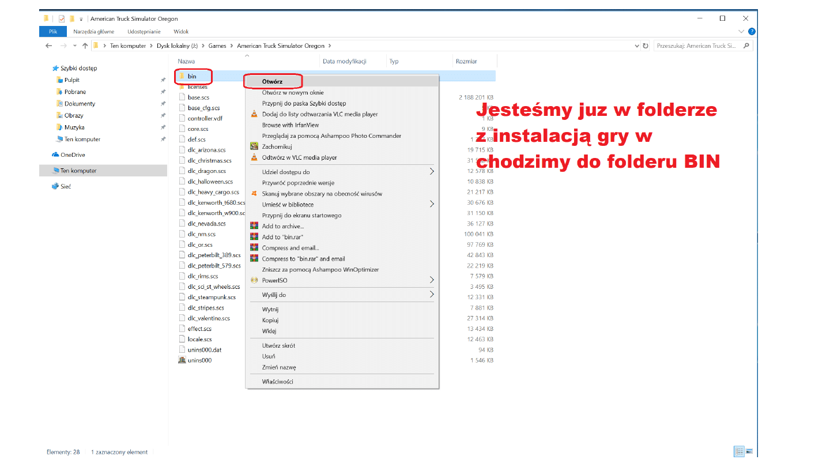Switch to details view toggle in status bar

tap(738, 451)
